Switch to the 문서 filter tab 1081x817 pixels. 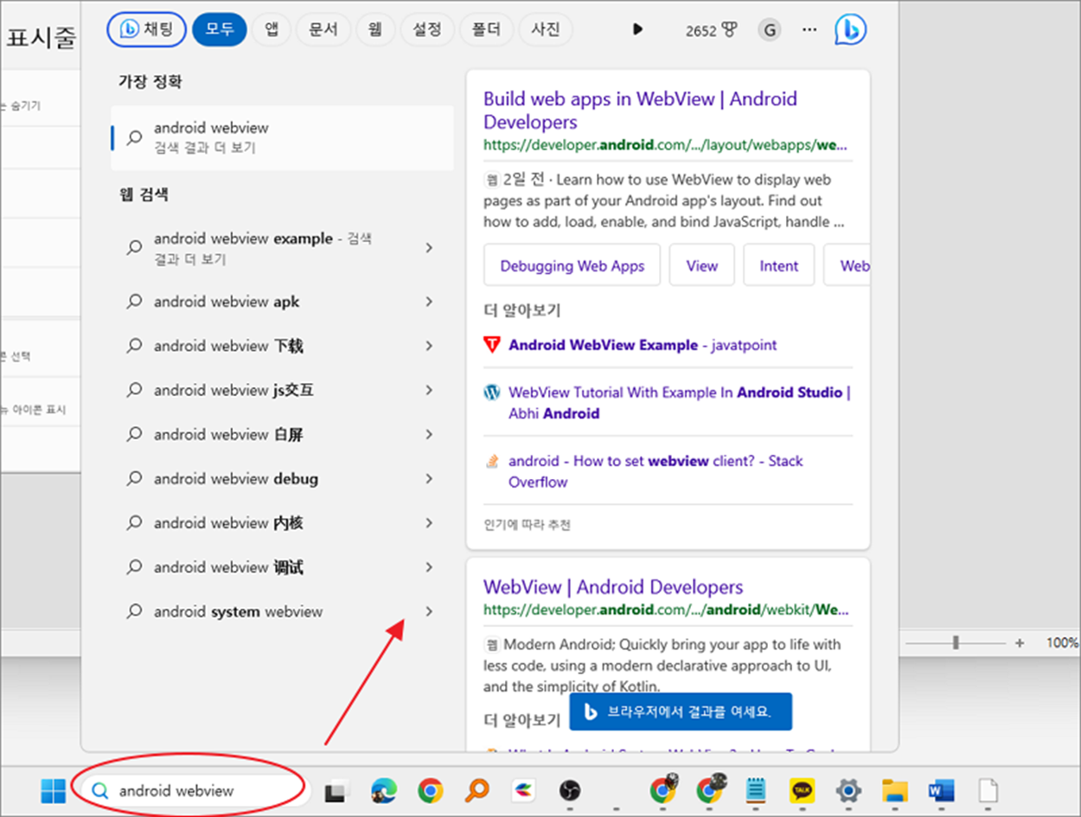point(323,29)
